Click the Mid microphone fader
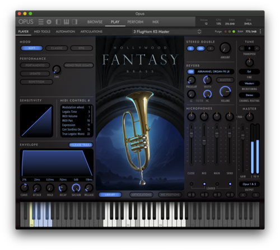 pos(204,141)
